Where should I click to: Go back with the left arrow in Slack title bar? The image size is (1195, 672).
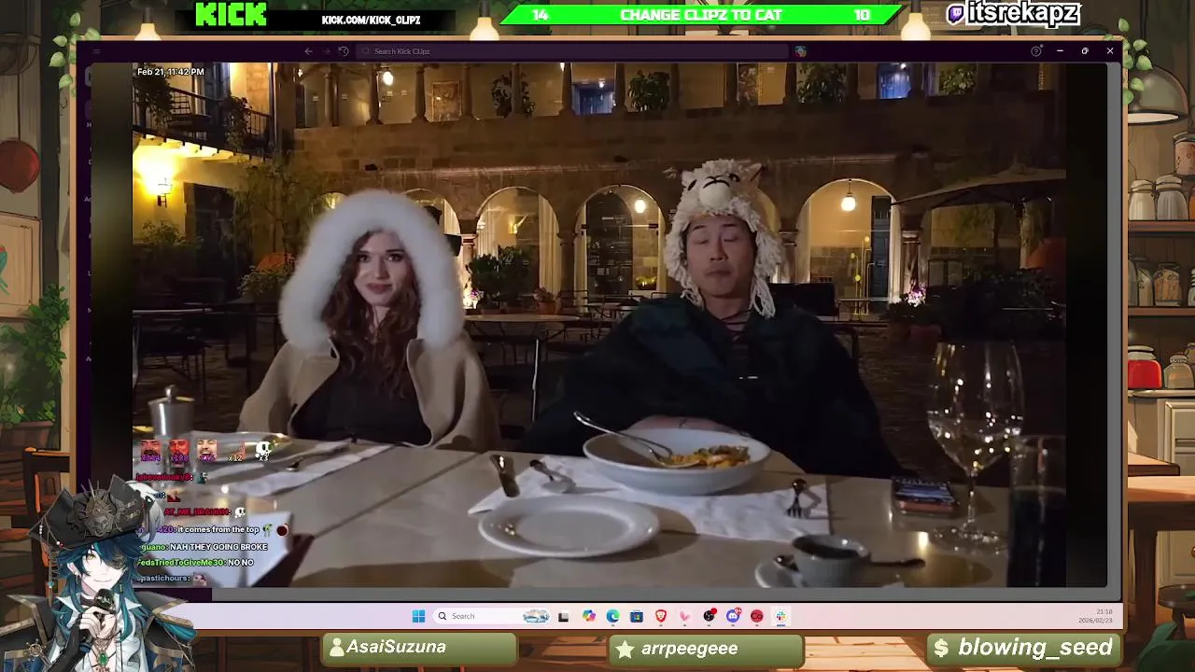click(308, 51)
